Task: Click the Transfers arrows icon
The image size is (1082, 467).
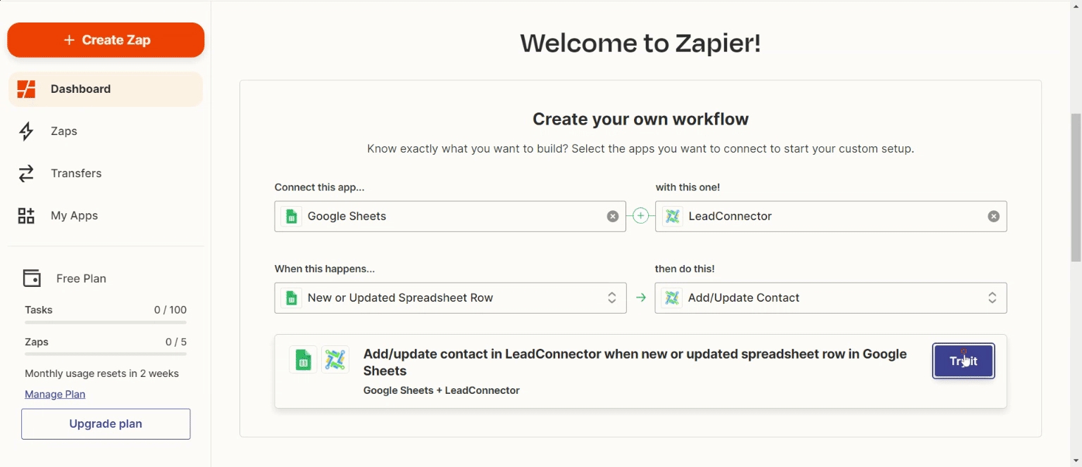Action: click(x=26, y=174)
